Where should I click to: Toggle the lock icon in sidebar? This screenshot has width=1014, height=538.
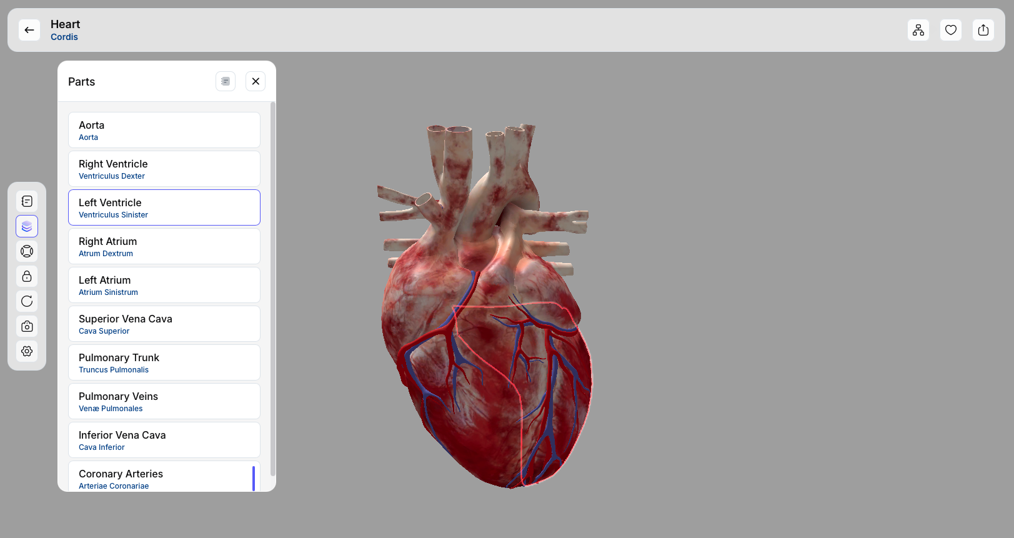27,276
